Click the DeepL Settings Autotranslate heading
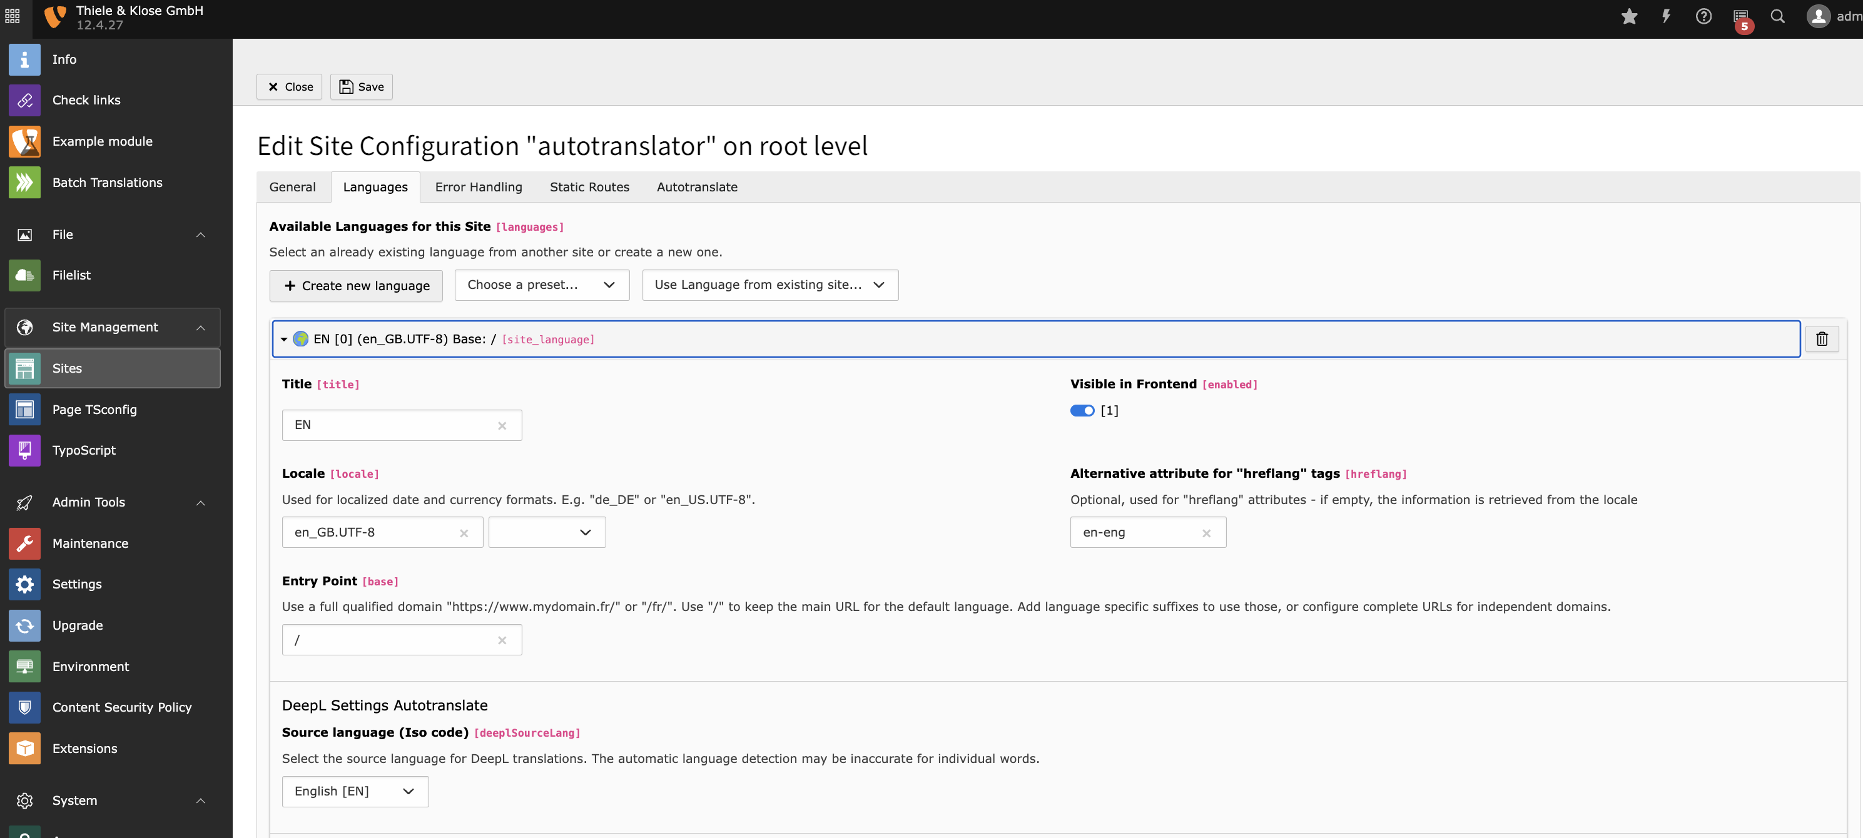 tap(385, 705)
